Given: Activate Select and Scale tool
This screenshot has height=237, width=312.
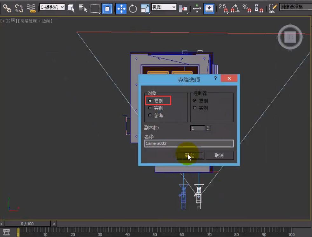Looking at the screenshot, I should pyautogui.click(x=145, y=9).
